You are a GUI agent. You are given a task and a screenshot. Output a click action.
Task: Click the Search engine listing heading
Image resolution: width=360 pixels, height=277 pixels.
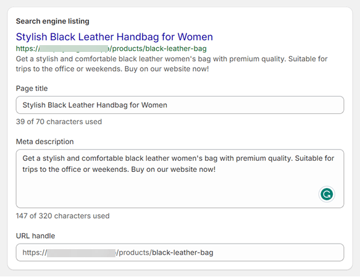(52, 21)
